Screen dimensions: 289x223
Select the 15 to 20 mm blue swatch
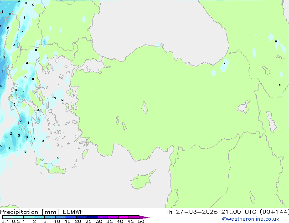(71, 217)
